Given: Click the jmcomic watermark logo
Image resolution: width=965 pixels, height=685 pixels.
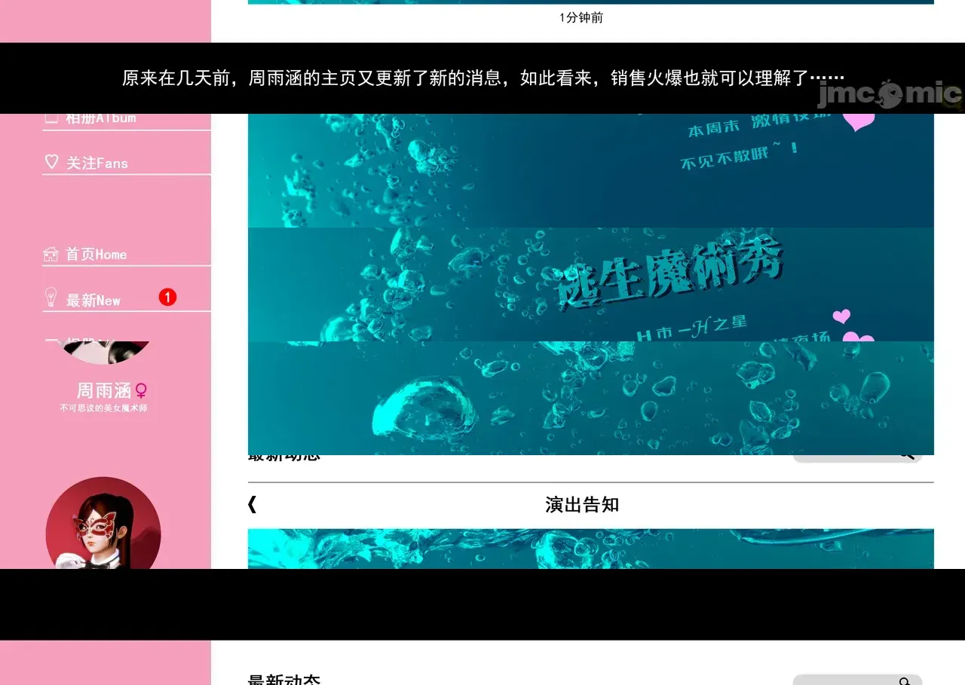Looking at the screenshot, I should point(890,94).
